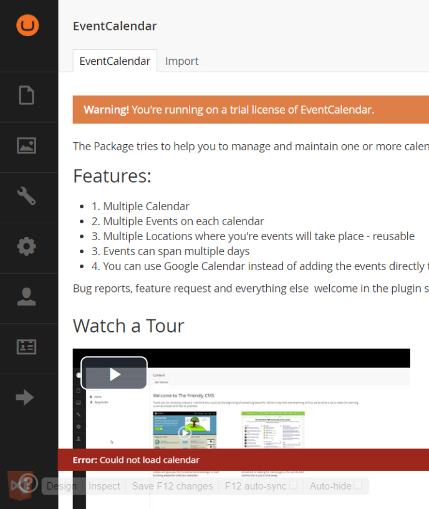Click Inspect in the browser link bar
Image resolution: width=429 pixels, height=509 pixels.
click(104, 486)
